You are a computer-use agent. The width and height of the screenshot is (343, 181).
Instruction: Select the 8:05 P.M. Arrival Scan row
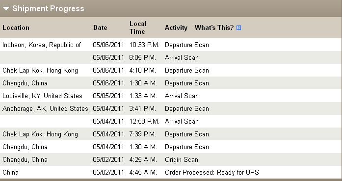[171, 57]
